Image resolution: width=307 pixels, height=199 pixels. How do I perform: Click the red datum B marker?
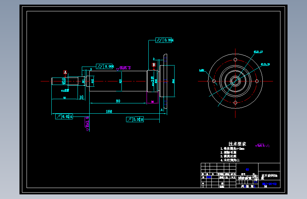(x=154, y=65)
